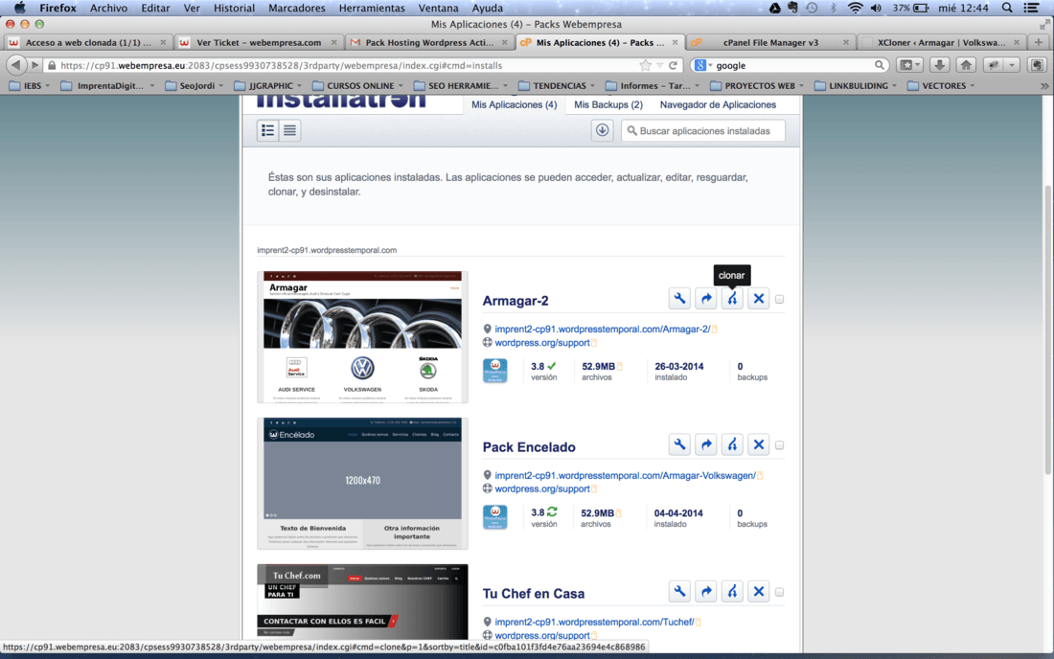Reload the page using the refresh icon

click(673, 65)
